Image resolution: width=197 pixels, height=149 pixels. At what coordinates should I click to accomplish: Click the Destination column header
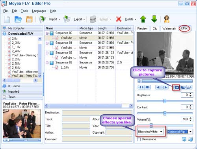coord(125,28)
